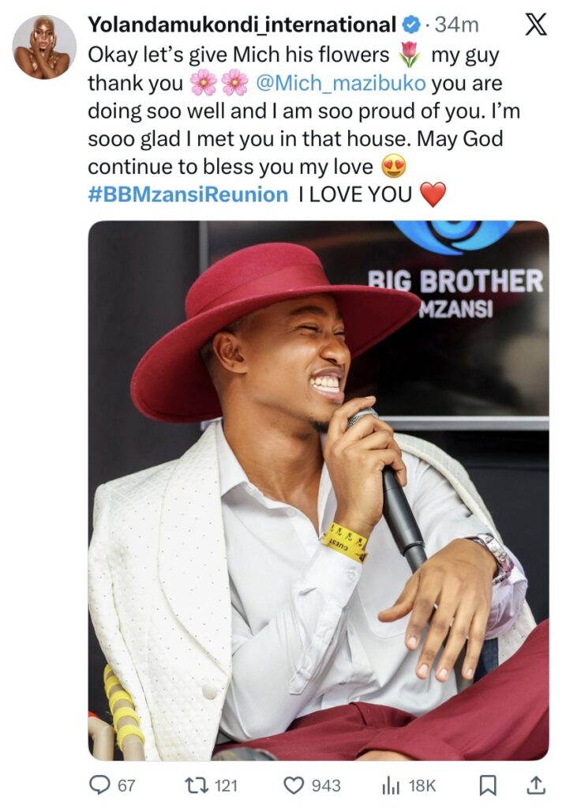Click the 67 replies count
This screenshot has height=809, width=562.
(126, 785)
